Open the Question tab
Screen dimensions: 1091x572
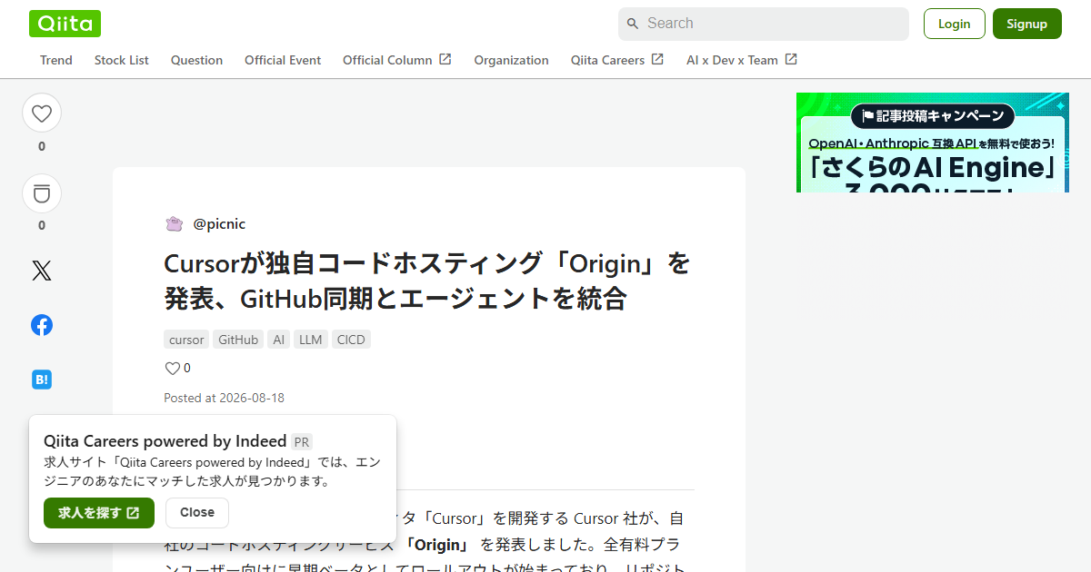(x=196, y=60)
